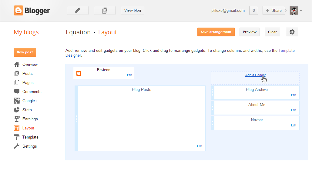This screenshot has height=174, width=312.
Task: Click the Overview house icon
Action: pyautogui.click(x=17, y=64)
